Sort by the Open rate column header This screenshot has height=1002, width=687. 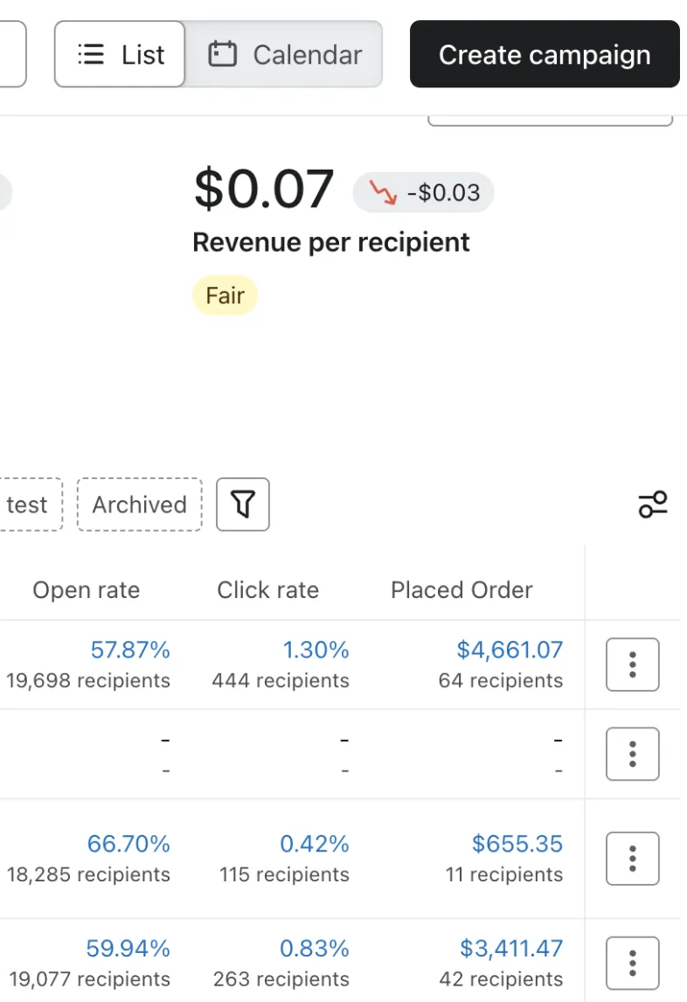86,590
